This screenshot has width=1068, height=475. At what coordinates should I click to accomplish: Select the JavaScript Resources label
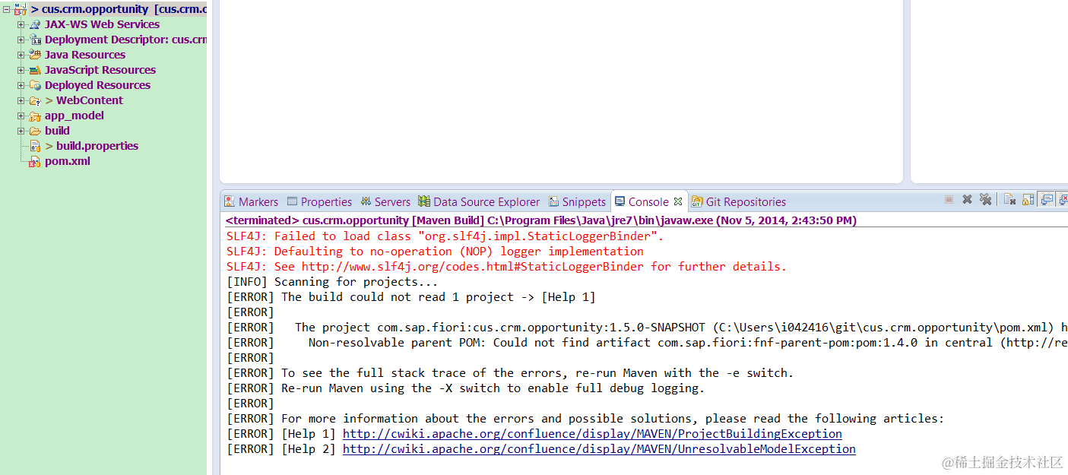(100, 70)
